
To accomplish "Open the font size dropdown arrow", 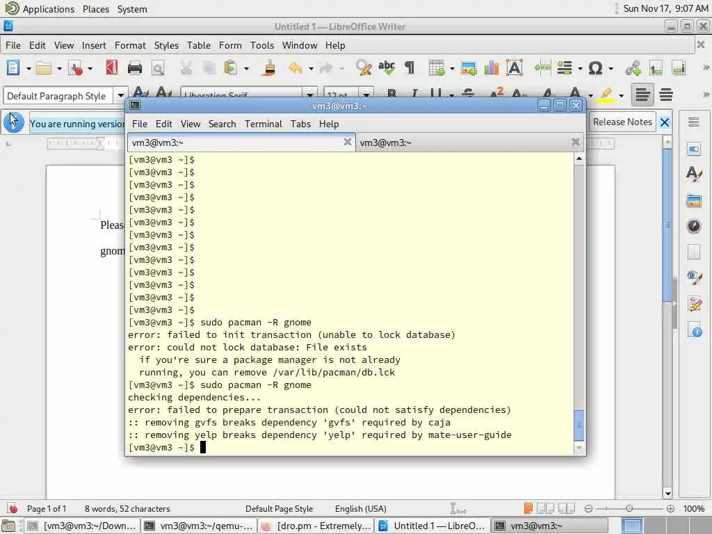I will (x=366, y=94).
